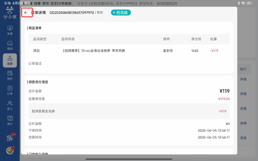Click the 已完成 status badge
Image resolution: width=258 pixels, height=161 pixels.
click(121, 13)
